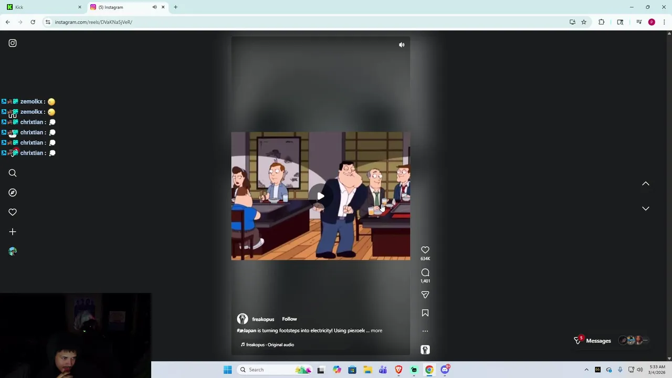Open the Instagram home logo
The height and width of the screenshot is (378, 672).
(x=13, y=43)
